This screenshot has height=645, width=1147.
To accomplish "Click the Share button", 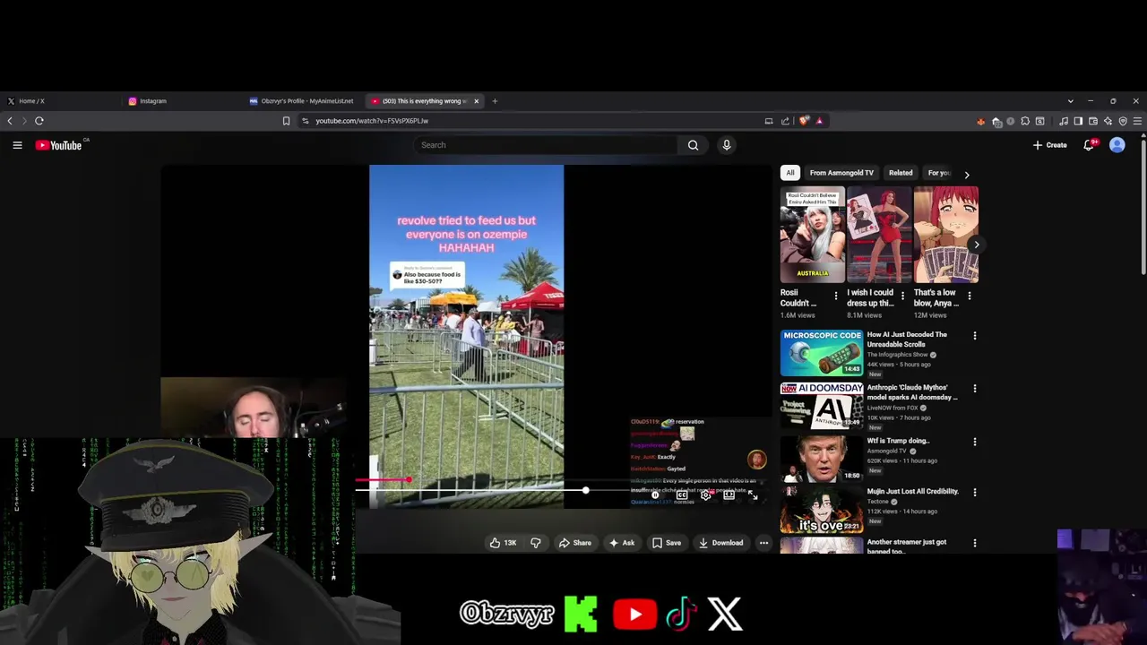I will point(575,543).
